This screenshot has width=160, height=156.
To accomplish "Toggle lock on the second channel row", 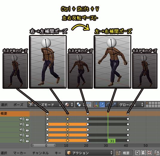I will (x=27, y=125).
